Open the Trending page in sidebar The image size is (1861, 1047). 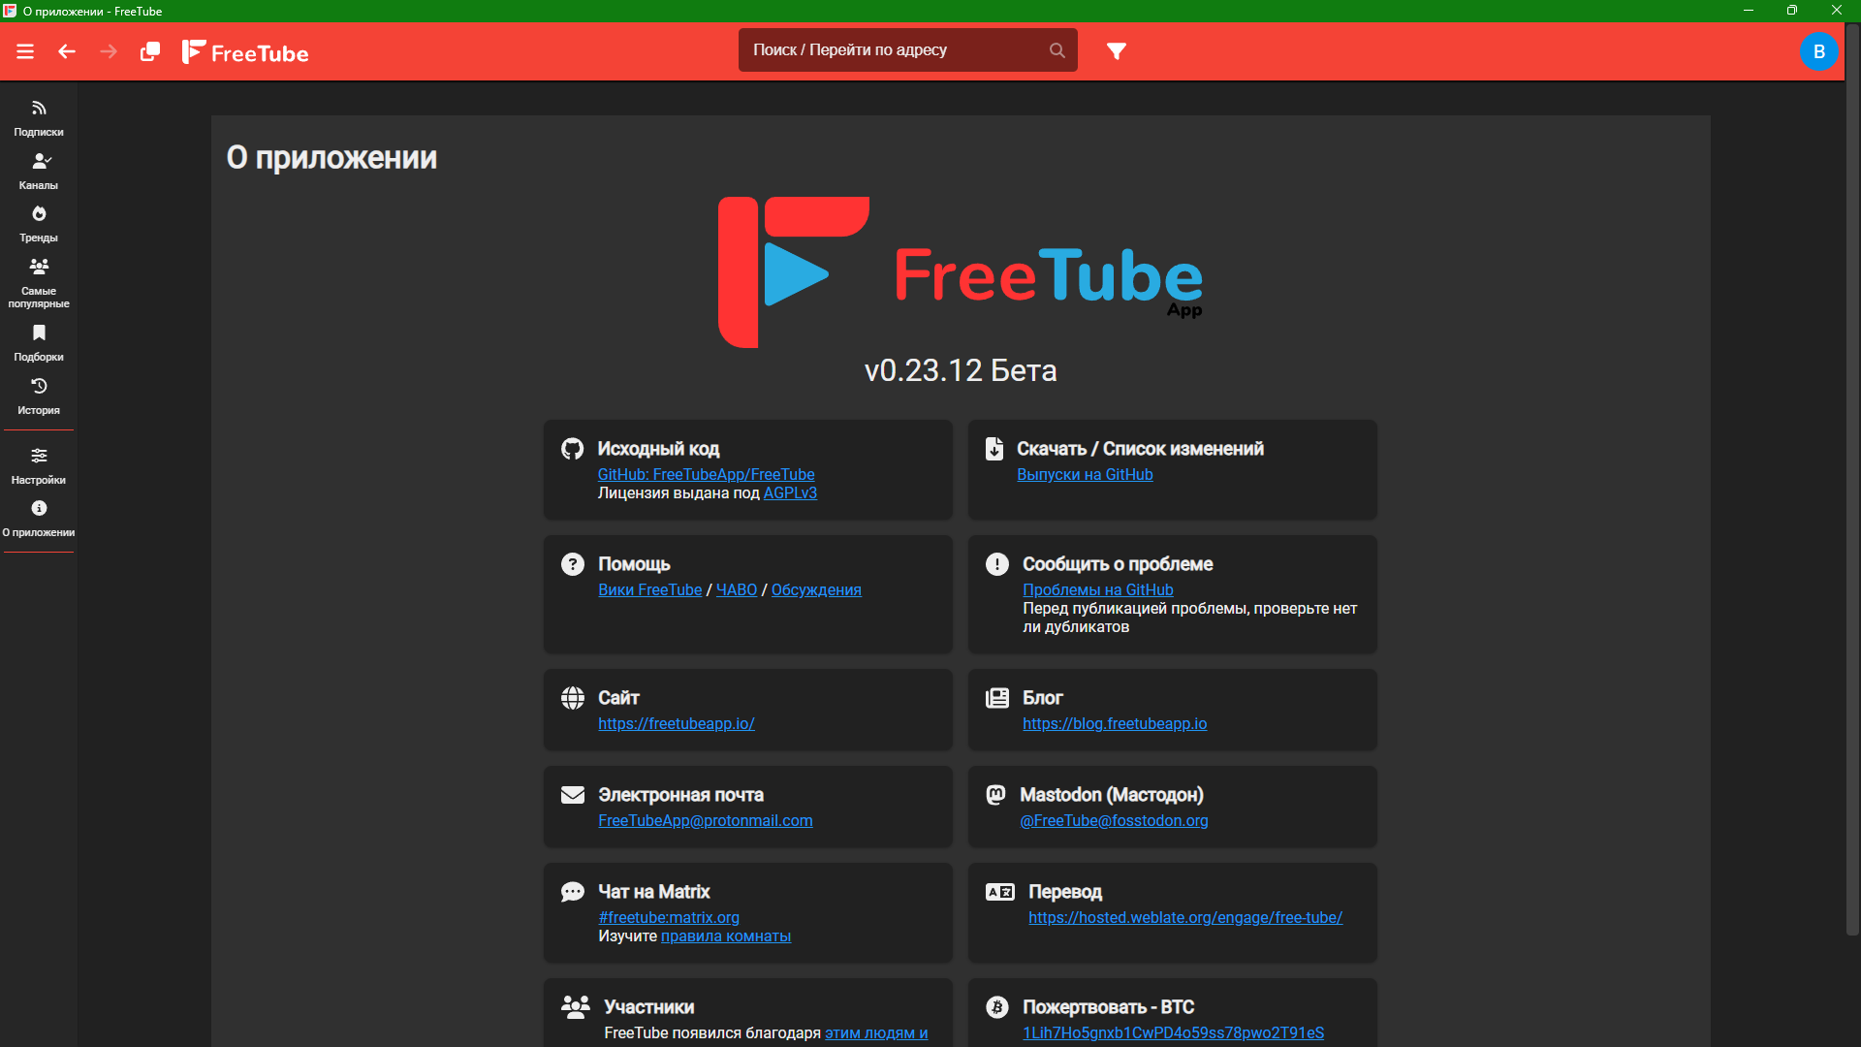click(39, 223)
